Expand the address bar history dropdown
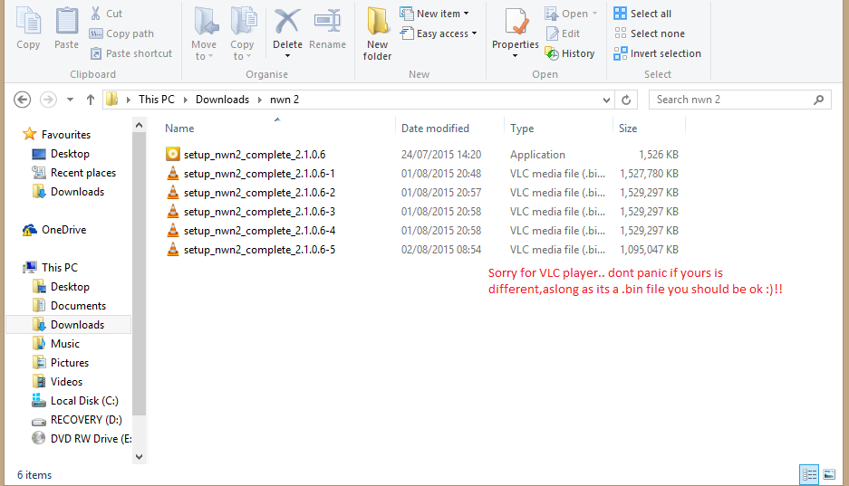Viewport: 849px width, 486px height. point(606,100)
